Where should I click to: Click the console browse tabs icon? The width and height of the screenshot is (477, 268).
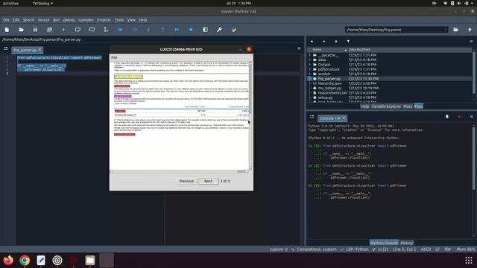(x=312, y=117)
